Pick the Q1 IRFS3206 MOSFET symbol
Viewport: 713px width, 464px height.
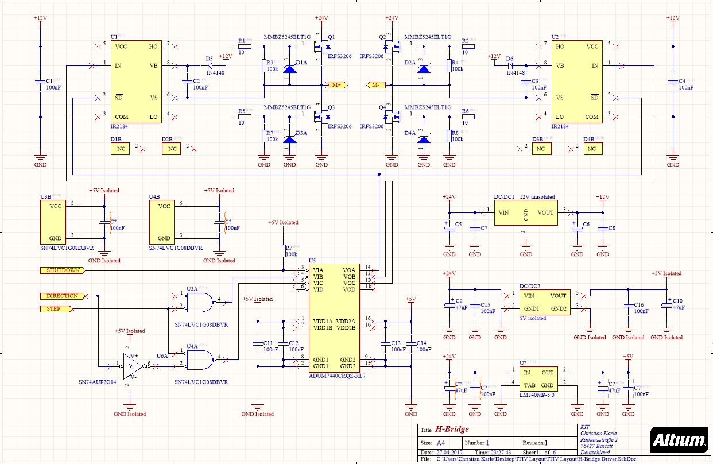click(321, 46)
